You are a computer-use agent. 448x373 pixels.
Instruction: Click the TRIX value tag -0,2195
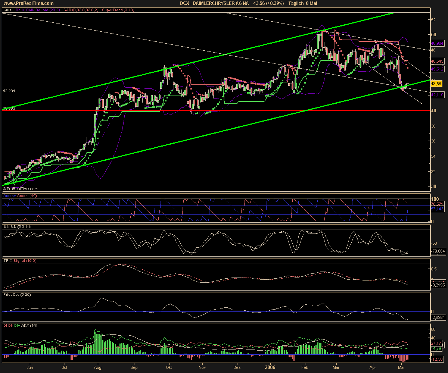point(438,285)
